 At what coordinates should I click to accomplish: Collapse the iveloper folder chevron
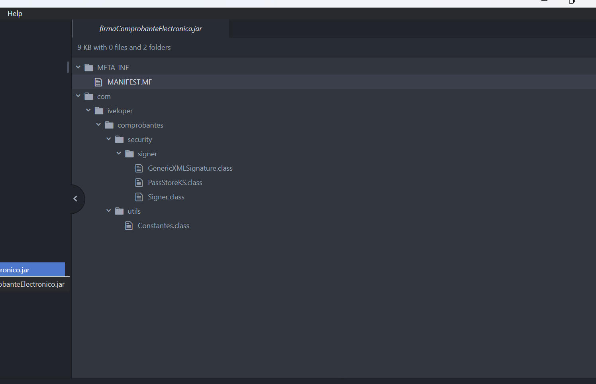(x=88, y=110)
